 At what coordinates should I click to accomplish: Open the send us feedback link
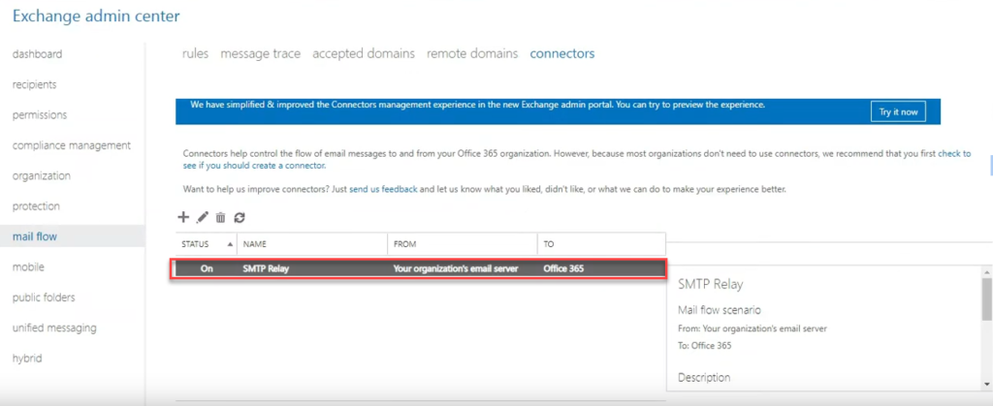pyautogui.click(x=383, y=189)
